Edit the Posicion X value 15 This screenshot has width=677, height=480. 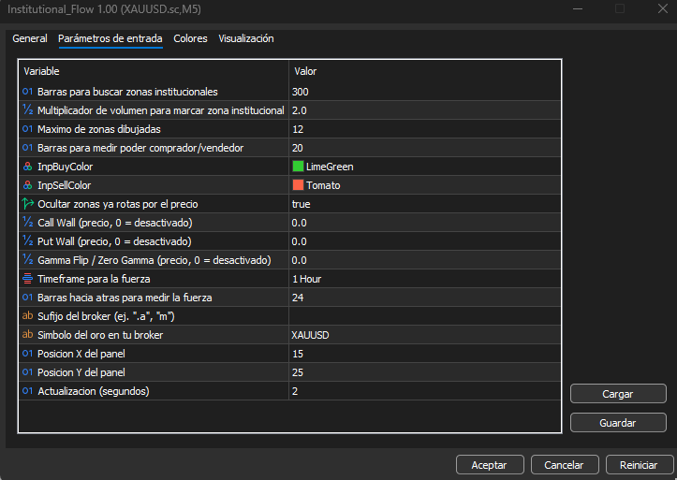(x=425, y=353)
